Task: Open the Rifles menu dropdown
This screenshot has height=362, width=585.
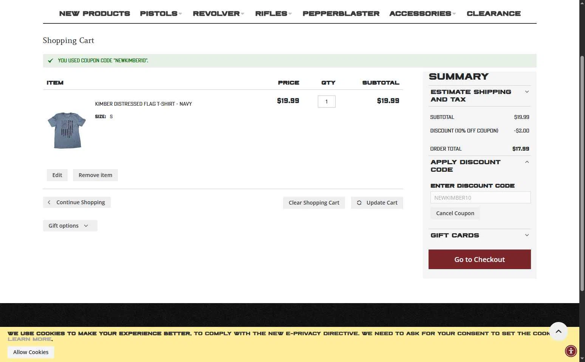Action: (x=274, y=14)
